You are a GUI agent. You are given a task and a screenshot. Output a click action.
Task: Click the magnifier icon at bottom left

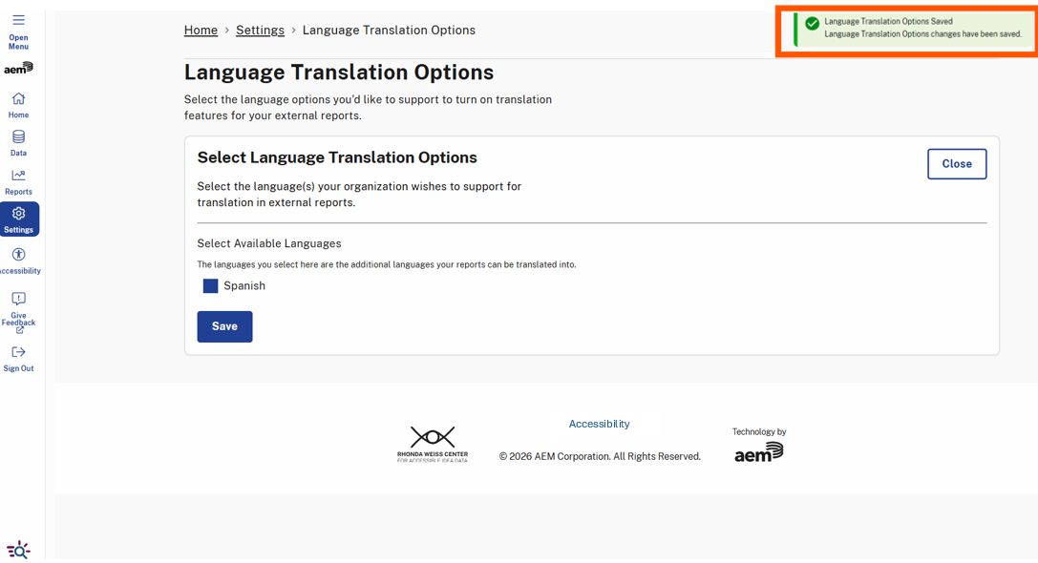(18, 550)
